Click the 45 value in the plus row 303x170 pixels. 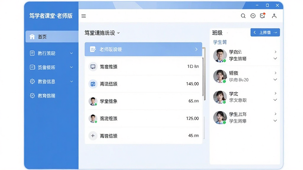pyautogui.click(x=194, y=136)
